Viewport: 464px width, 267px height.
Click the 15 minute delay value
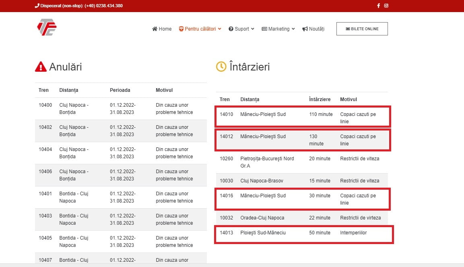point(320,180)
